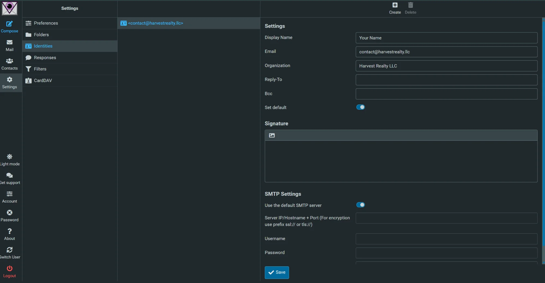The image size is (545, 283).
Task: Insert image in signature toolbar
Action: pyautogui.click(x=272, y=136)
